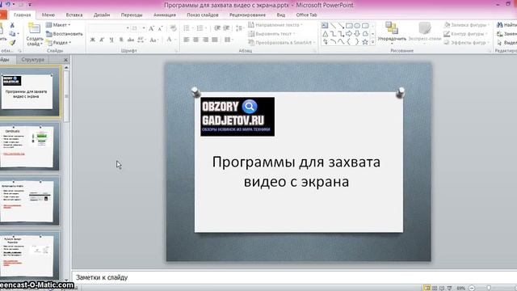Image resolution: width=517 pixels, height=291 pixels.
Task: Toggle underline Ч formatting
Action: (x=111, y=40)
